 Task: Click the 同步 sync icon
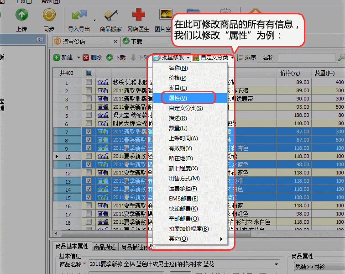tap(49, 15)
